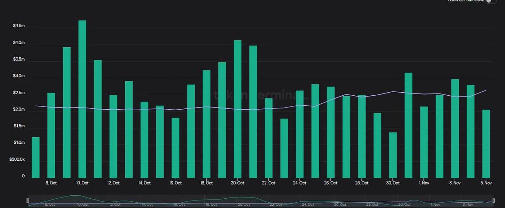Screen dimensions: 505x208
Task: Click the 1. Nov x-axis date label
Action: [x=424, y=183]
